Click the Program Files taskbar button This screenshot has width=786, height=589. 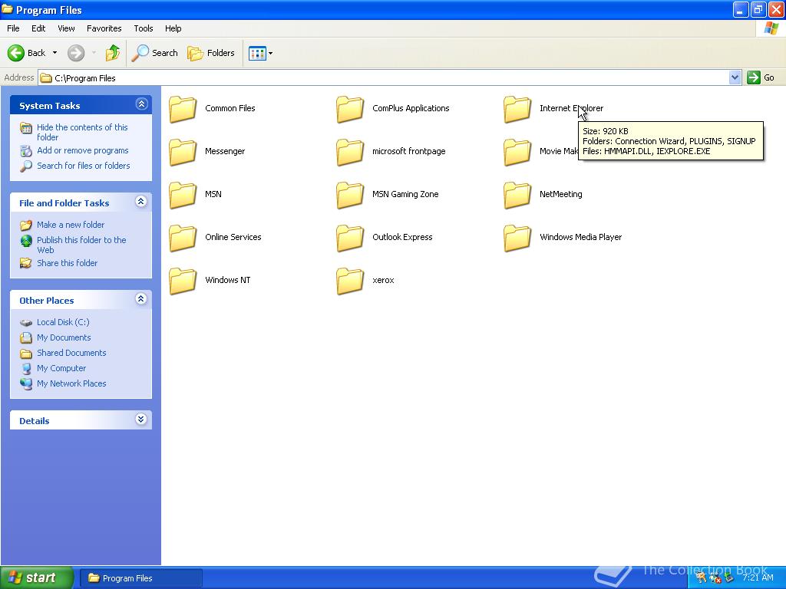140,578
